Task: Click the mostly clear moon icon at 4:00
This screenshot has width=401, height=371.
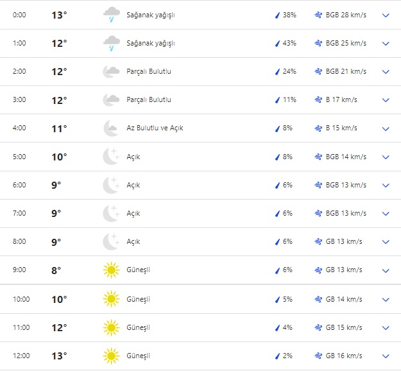Action: (111, 128)
